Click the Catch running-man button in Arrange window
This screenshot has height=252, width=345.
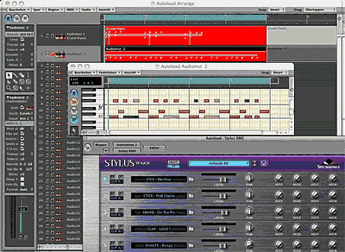(8, 18)
